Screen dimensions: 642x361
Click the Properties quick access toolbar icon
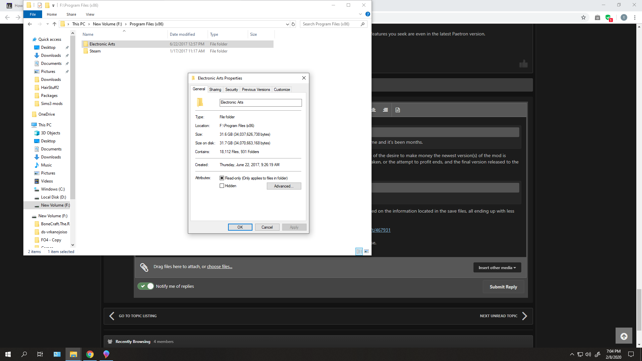(x=40, y=5)
